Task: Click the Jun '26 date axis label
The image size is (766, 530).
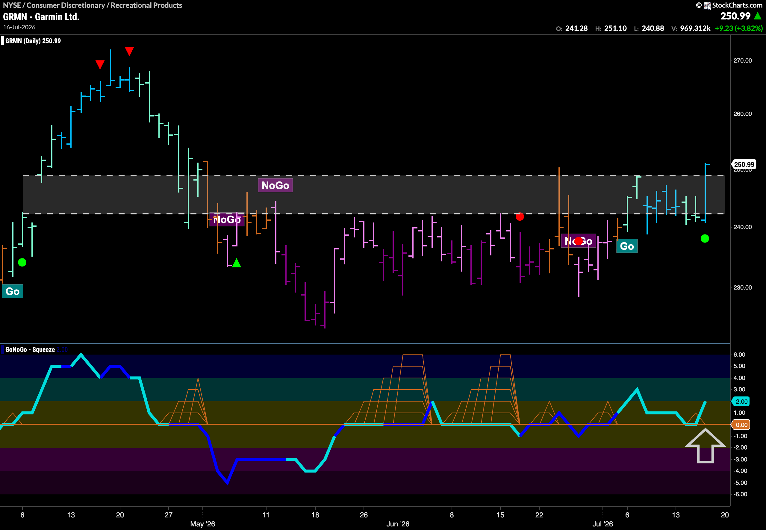Action: [x=398, y=524]
